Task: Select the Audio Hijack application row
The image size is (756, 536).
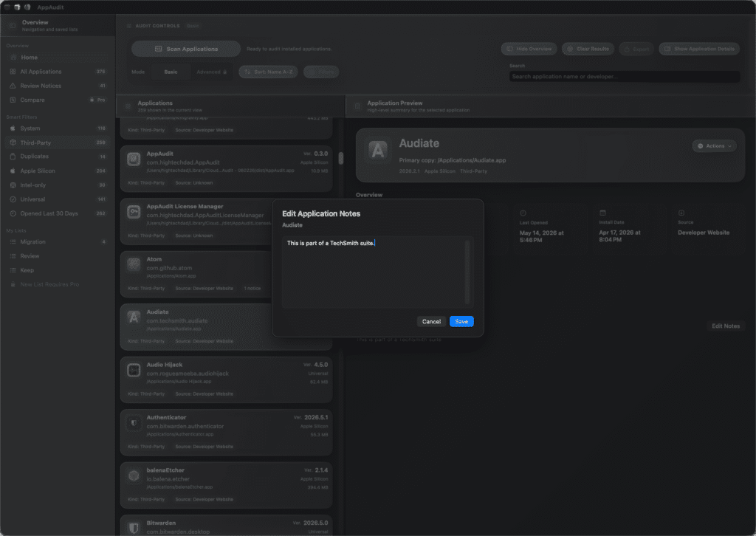Action: (226, 379)
